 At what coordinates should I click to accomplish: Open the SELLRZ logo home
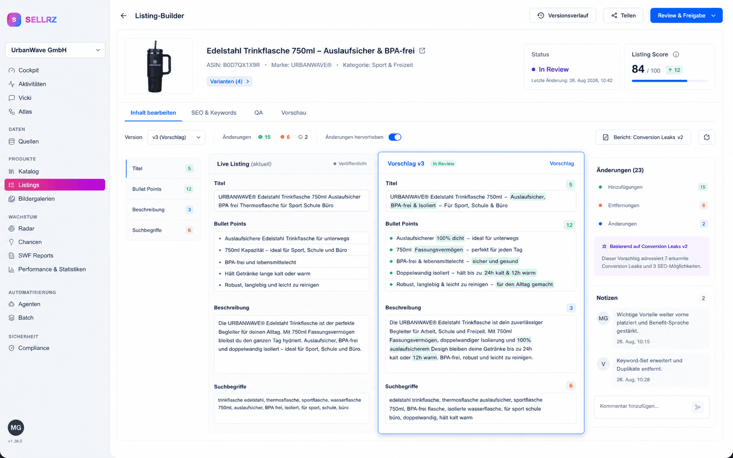(x=32, y=19)
